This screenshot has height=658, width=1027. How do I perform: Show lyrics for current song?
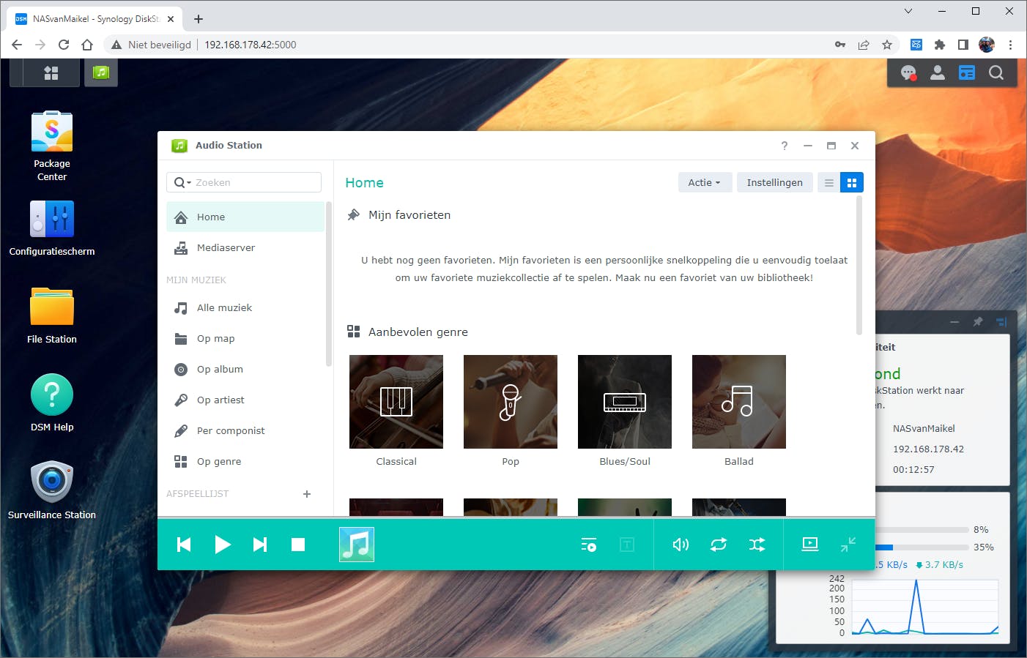627,545
